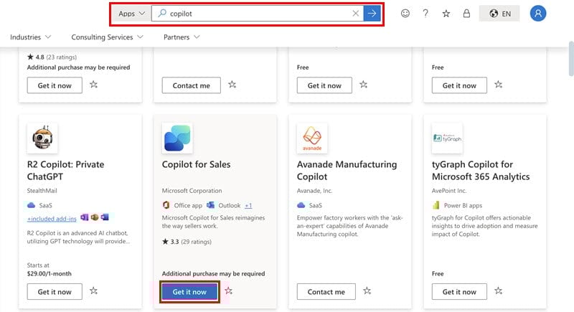Screen dimensions: 574x312
Task: Click the 'AvePoint Inc.' publisher text
Action: 449,191
